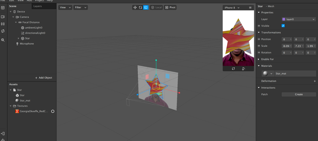Image resolution: width=318 pixels, height=141 pixels.
Task: Select ambientLight0 in Scene tree
Action: (34, 27)
